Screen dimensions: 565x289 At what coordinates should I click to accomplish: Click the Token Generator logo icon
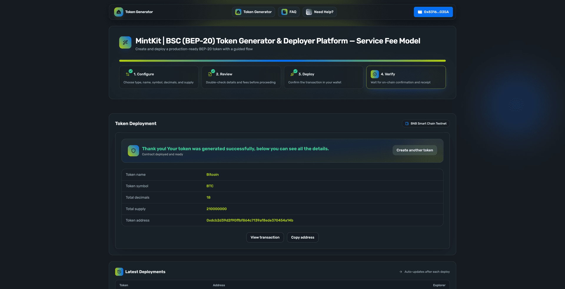tap(119, 12)
